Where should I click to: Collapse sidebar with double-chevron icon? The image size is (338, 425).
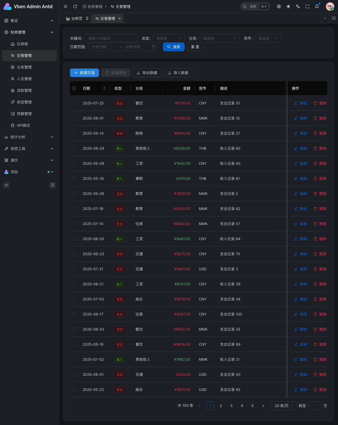pyautogui.click(x=6, y=185)
